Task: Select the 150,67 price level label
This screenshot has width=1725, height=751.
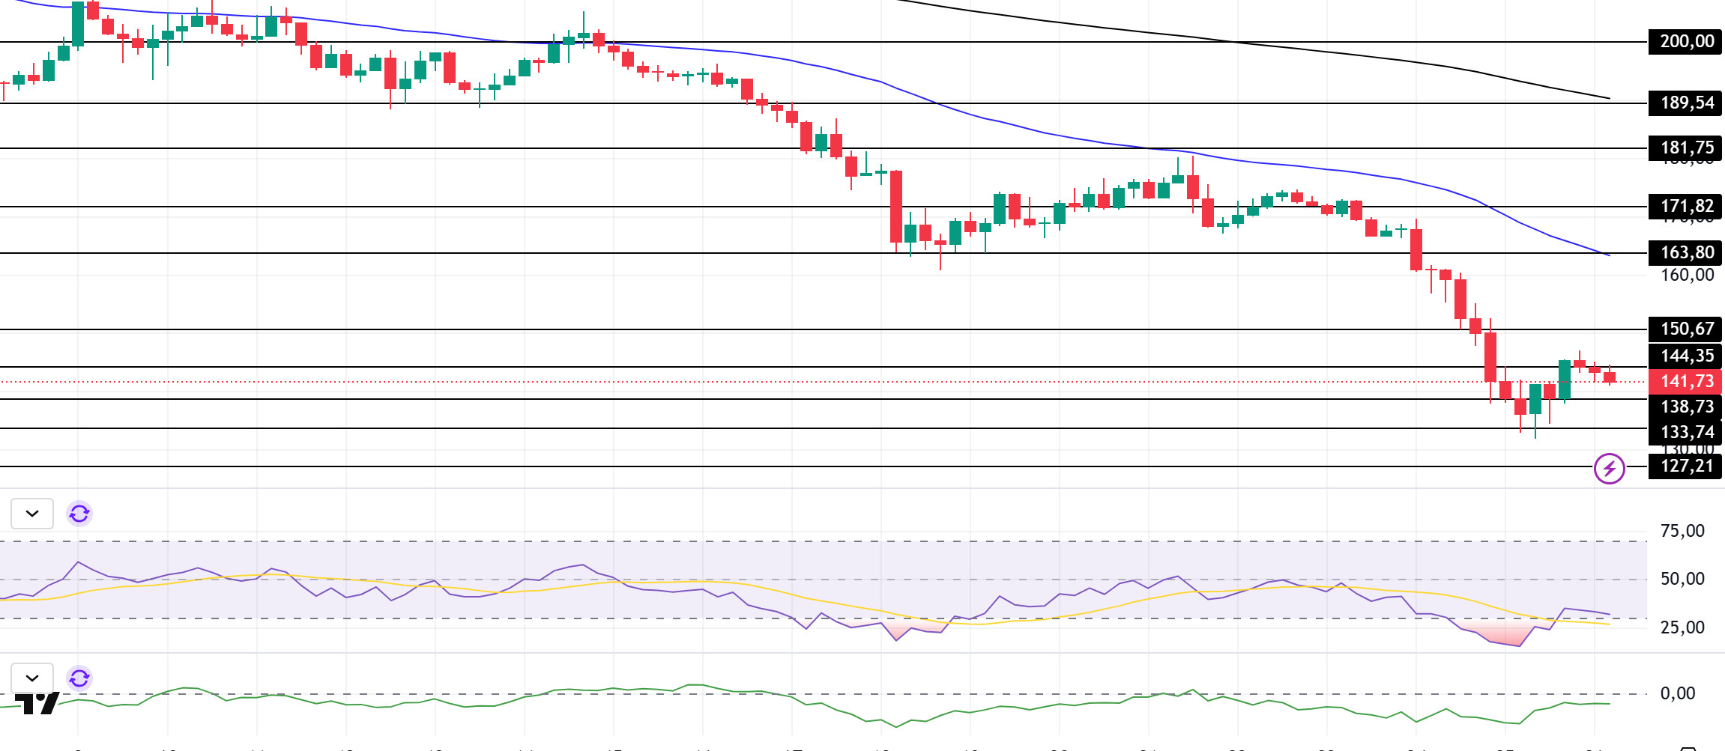Action: (1685, 329)
